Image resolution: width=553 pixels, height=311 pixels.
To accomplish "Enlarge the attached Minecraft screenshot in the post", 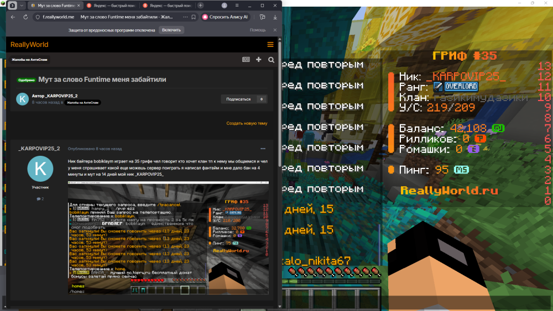I will coord(168,238).
